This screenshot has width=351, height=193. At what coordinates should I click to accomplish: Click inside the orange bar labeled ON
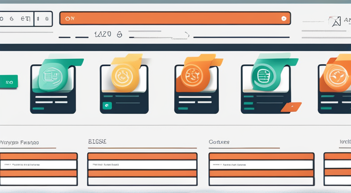[x=175, y=18]
